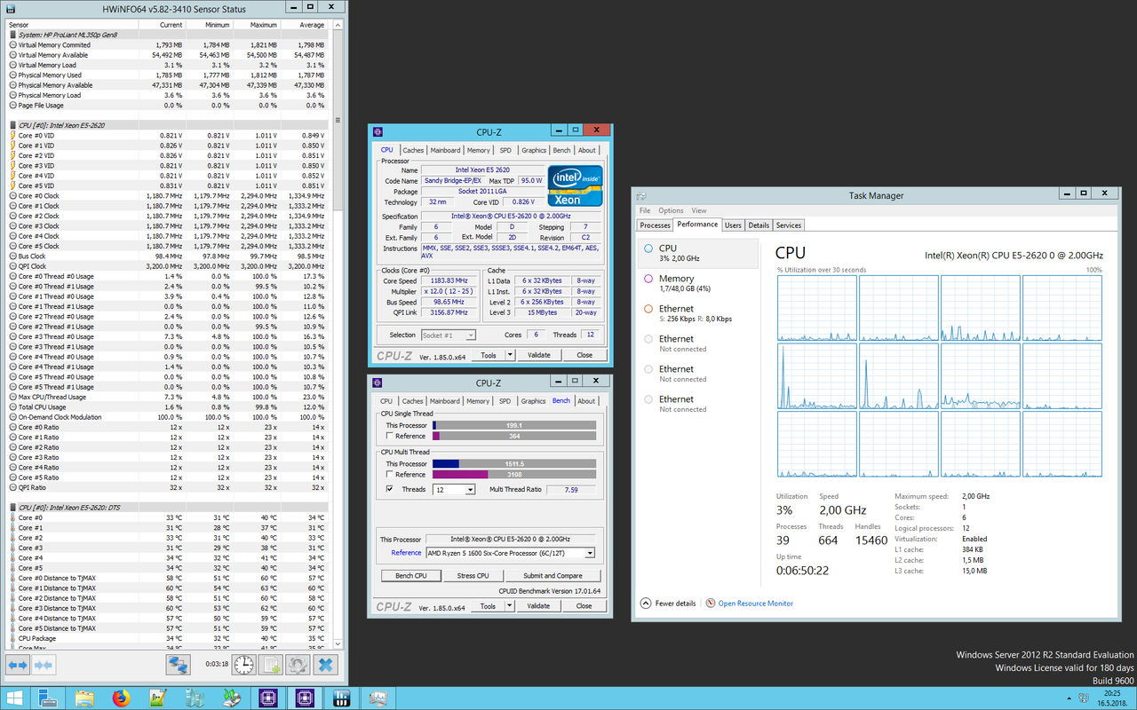Click the Intel Xeon logo in CPU-Z
The height and width of the screenshot is (710, 1137).
tap(575, 185)
